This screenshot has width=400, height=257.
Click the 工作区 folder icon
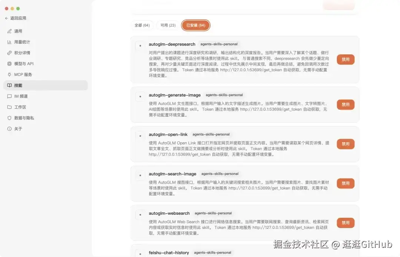pos(9,107)
